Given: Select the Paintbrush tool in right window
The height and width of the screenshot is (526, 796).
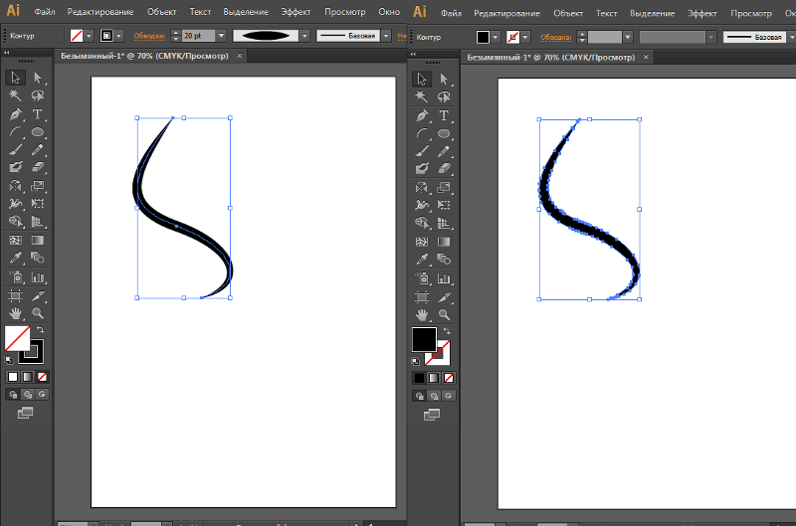Looking at the screenshot, I should pos(422,151).
